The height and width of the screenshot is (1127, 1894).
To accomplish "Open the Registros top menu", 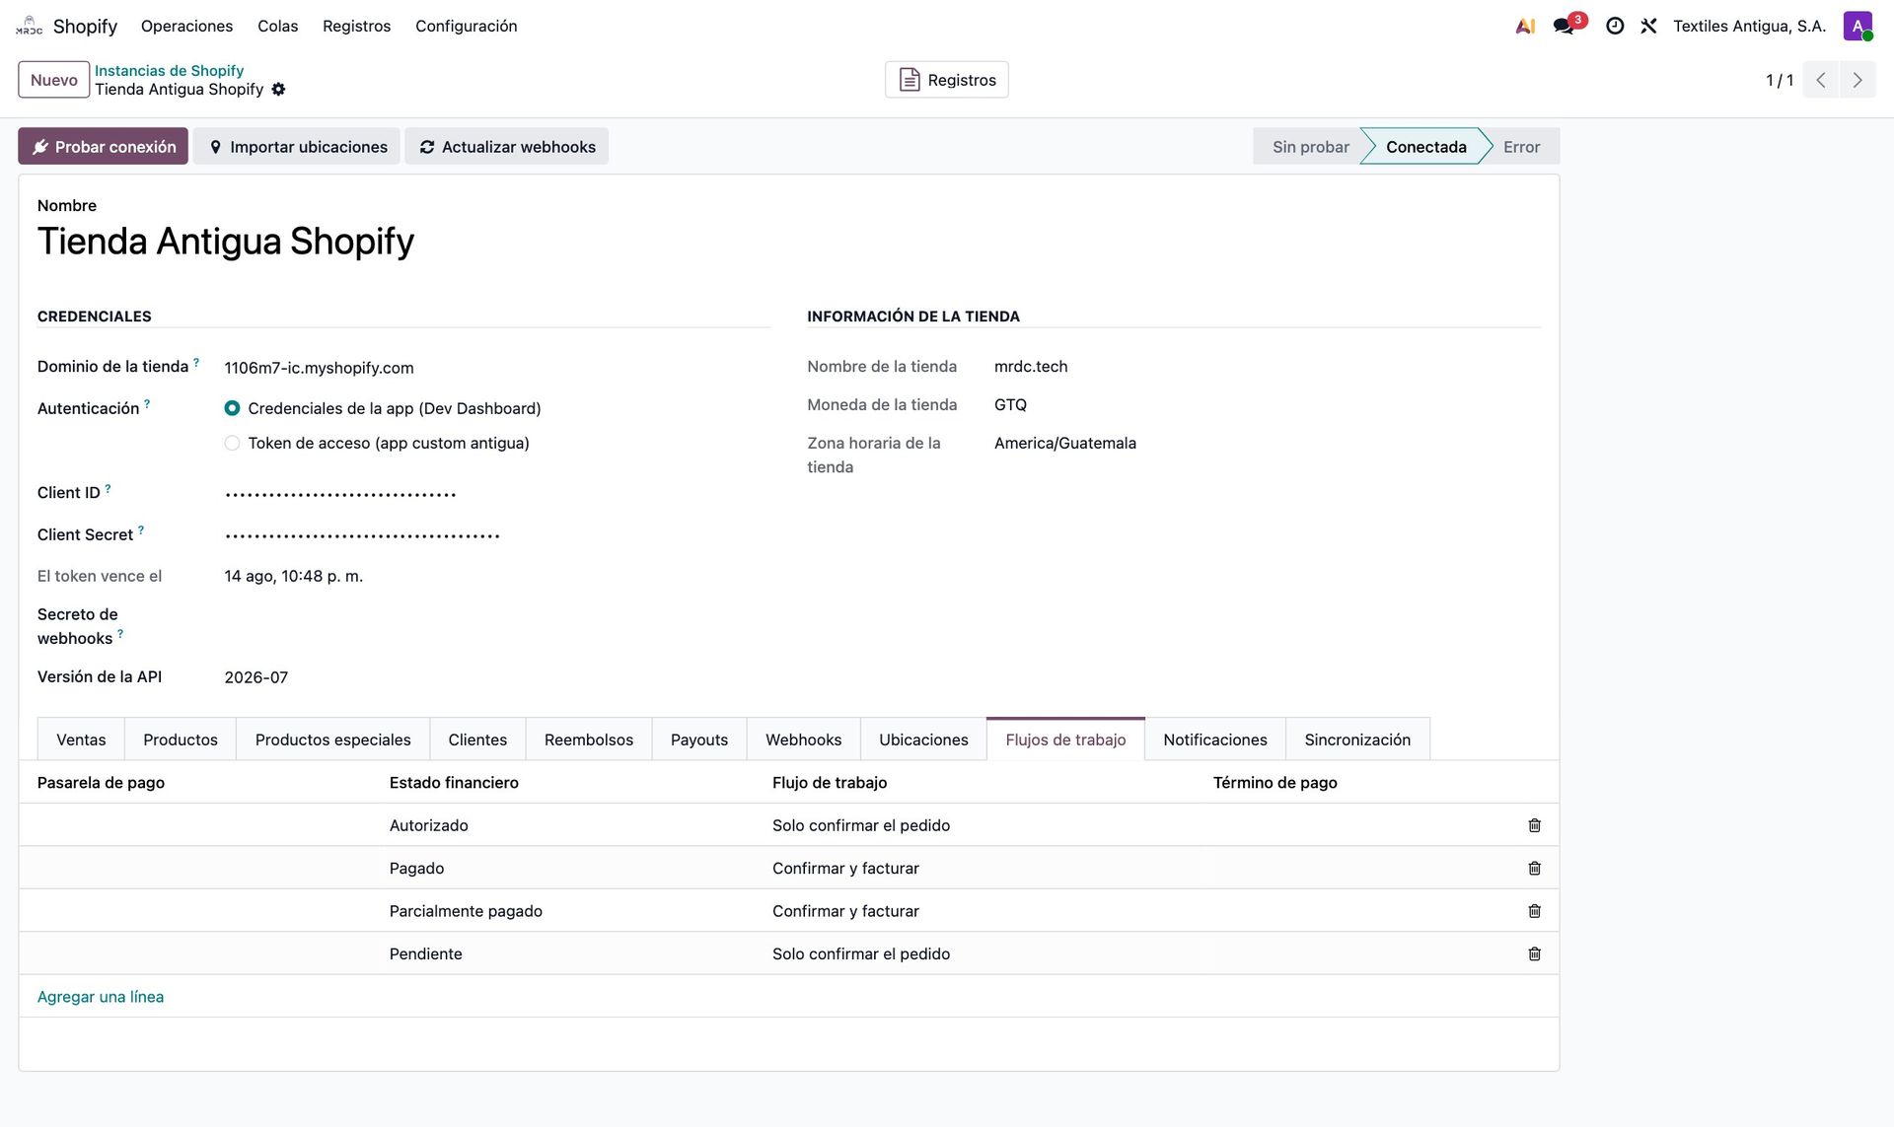I will click(x=356, y=27).
